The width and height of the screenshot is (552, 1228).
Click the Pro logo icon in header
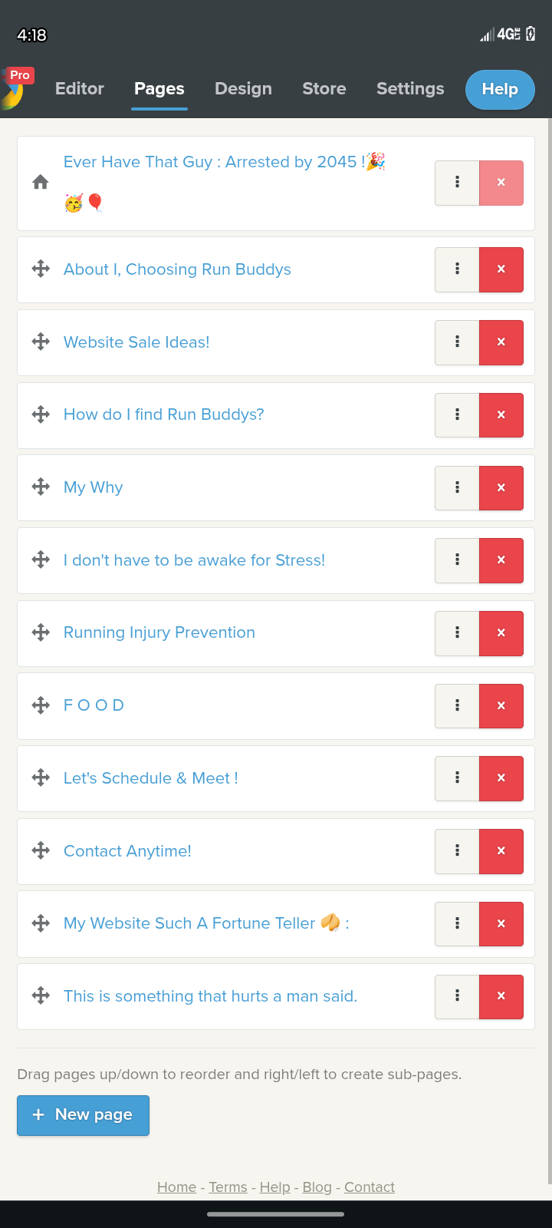point(15,87)
